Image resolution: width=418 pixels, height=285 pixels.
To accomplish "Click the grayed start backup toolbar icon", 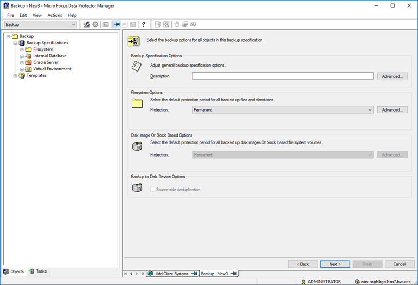I will pyautogui.click(x=158, y=24).
